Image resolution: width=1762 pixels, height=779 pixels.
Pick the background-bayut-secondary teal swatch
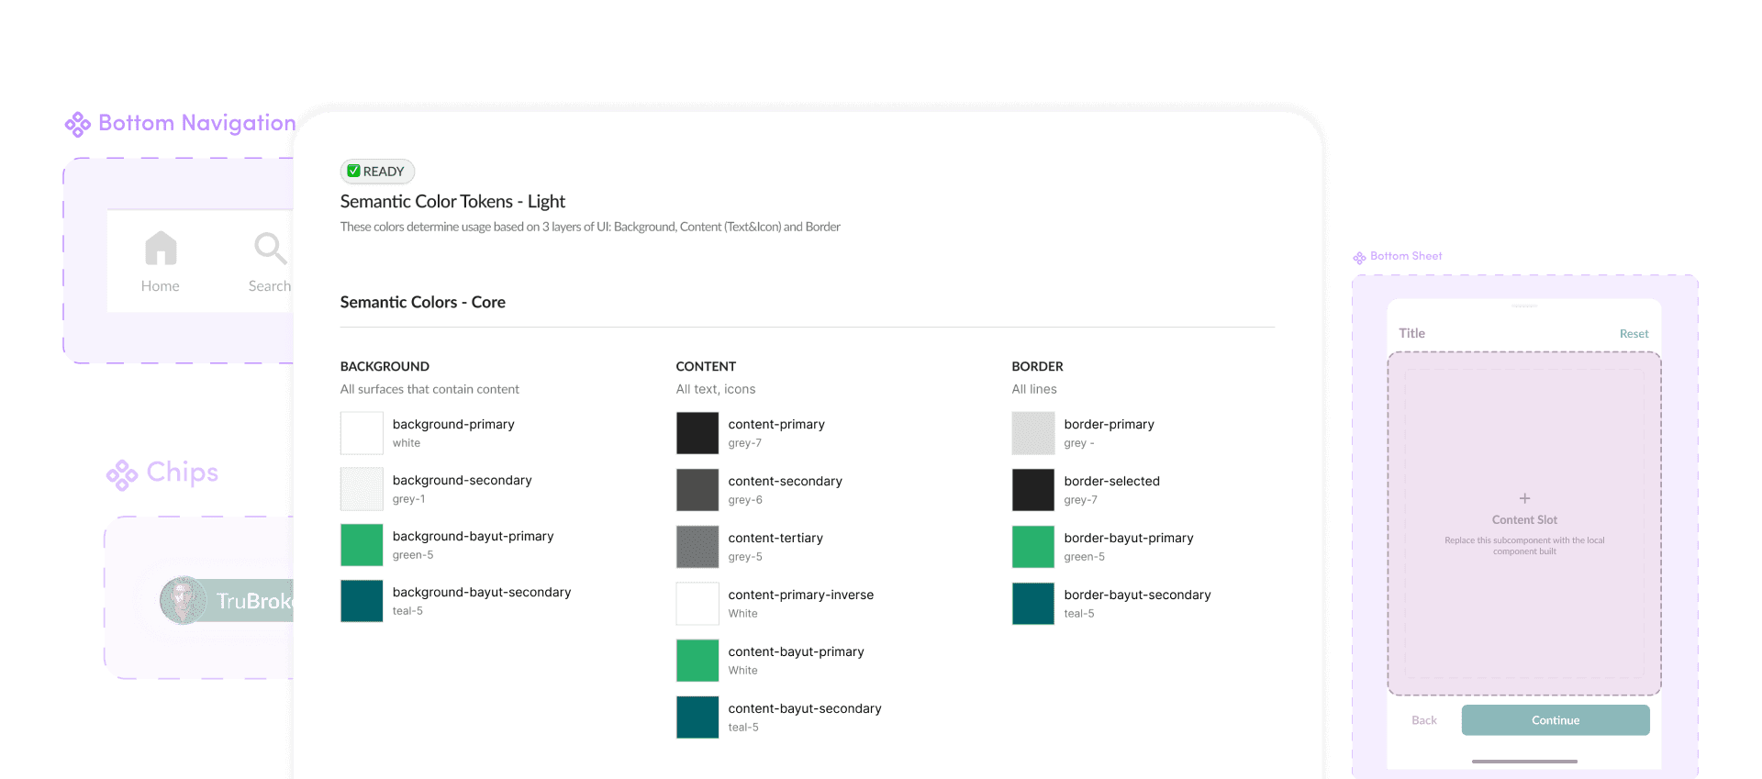pos(362,601)
